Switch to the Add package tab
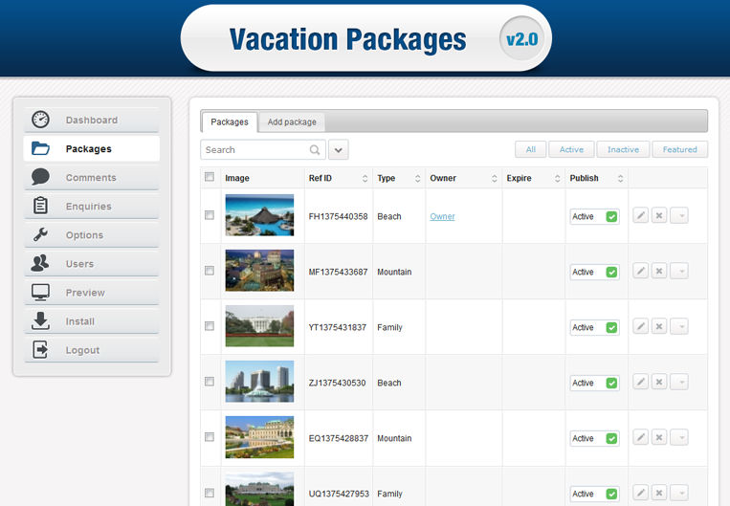The image size is (730, 506). pos(292,122)
